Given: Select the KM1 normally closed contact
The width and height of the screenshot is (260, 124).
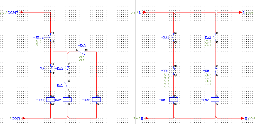Looking at the screenshot, I should pos(216,71).
